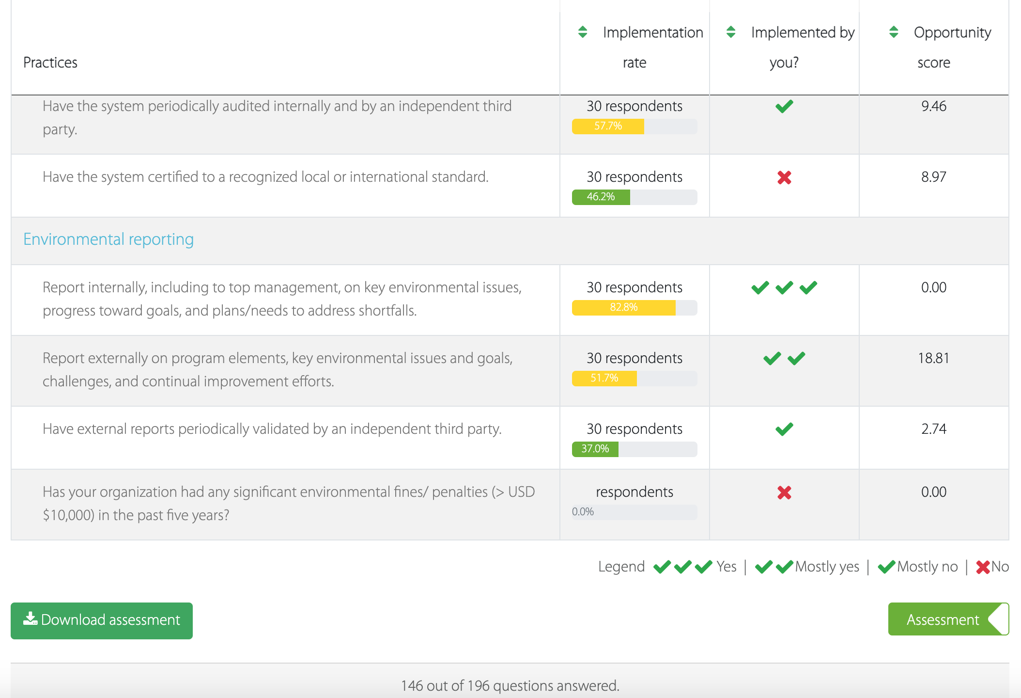Click the 46.2% green progress bar
The image size is (1021, 698).
(601, 197)
